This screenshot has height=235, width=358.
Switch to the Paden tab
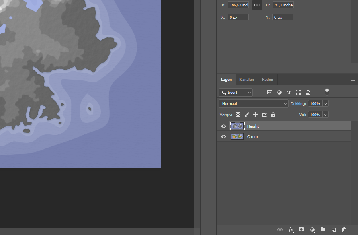point(268,79)
